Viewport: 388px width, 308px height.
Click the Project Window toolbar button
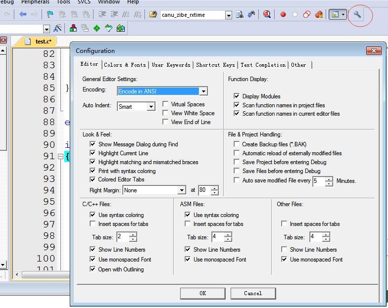[335, 15]
